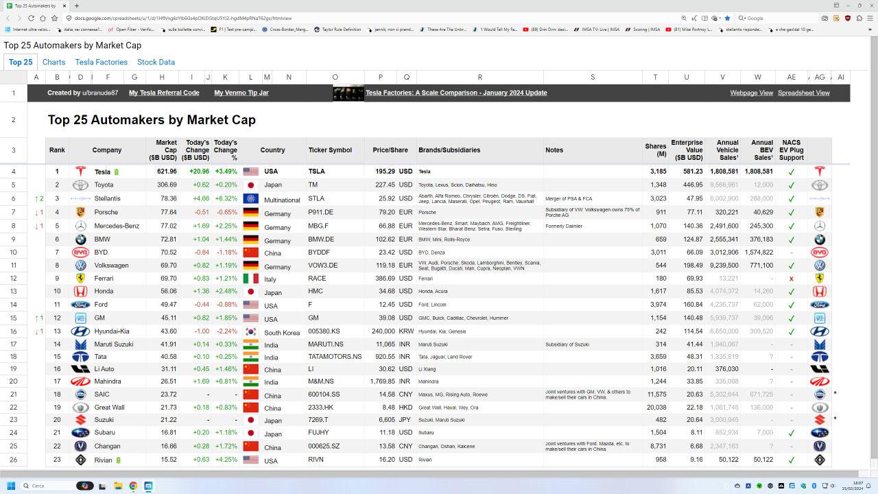Open the Stock Data tab

[x=156, y=62]
